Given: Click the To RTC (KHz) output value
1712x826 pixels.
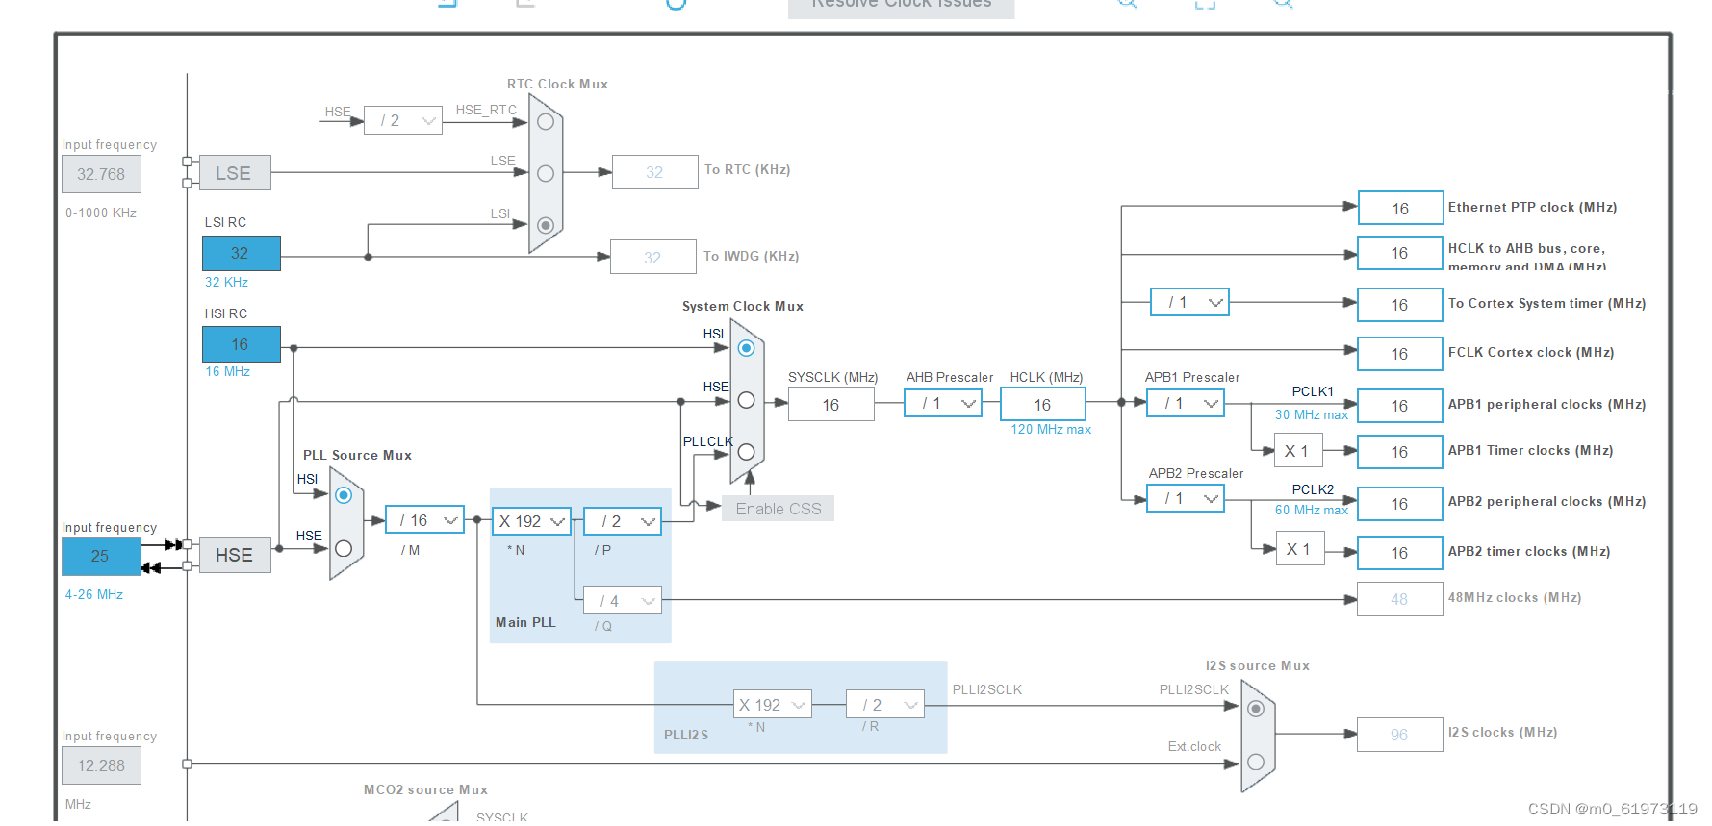Looking at the screenshot, I should (655, 172).
